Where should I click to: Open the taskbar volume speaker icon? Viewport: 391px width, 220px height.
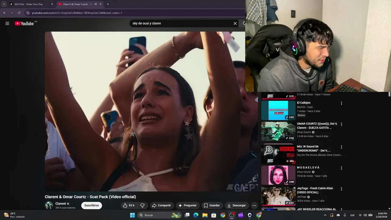(x=365, y=215)
